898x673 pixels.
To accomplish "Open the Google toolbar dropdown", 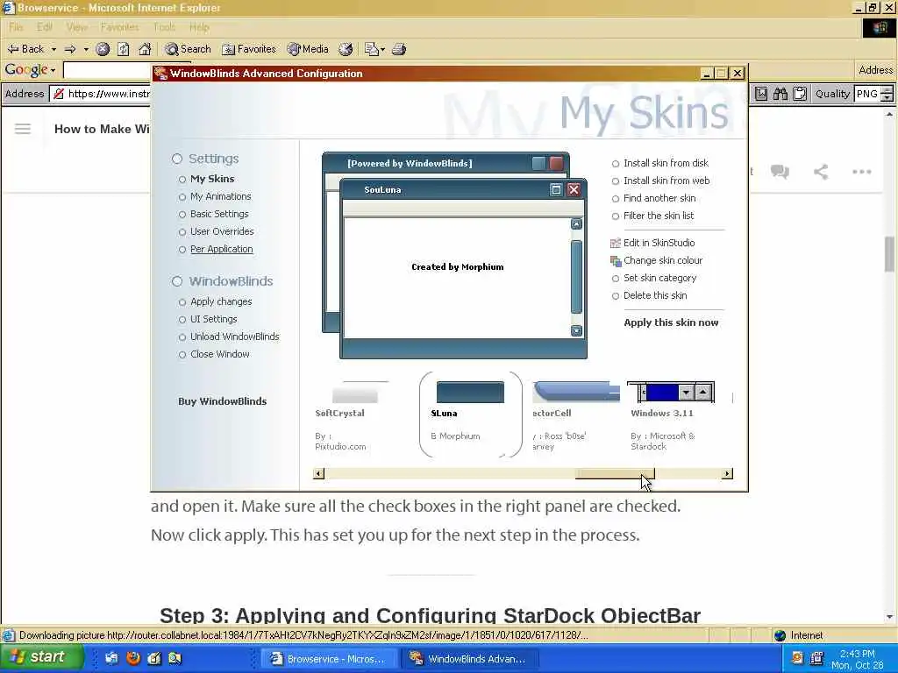I will [53, 70].
